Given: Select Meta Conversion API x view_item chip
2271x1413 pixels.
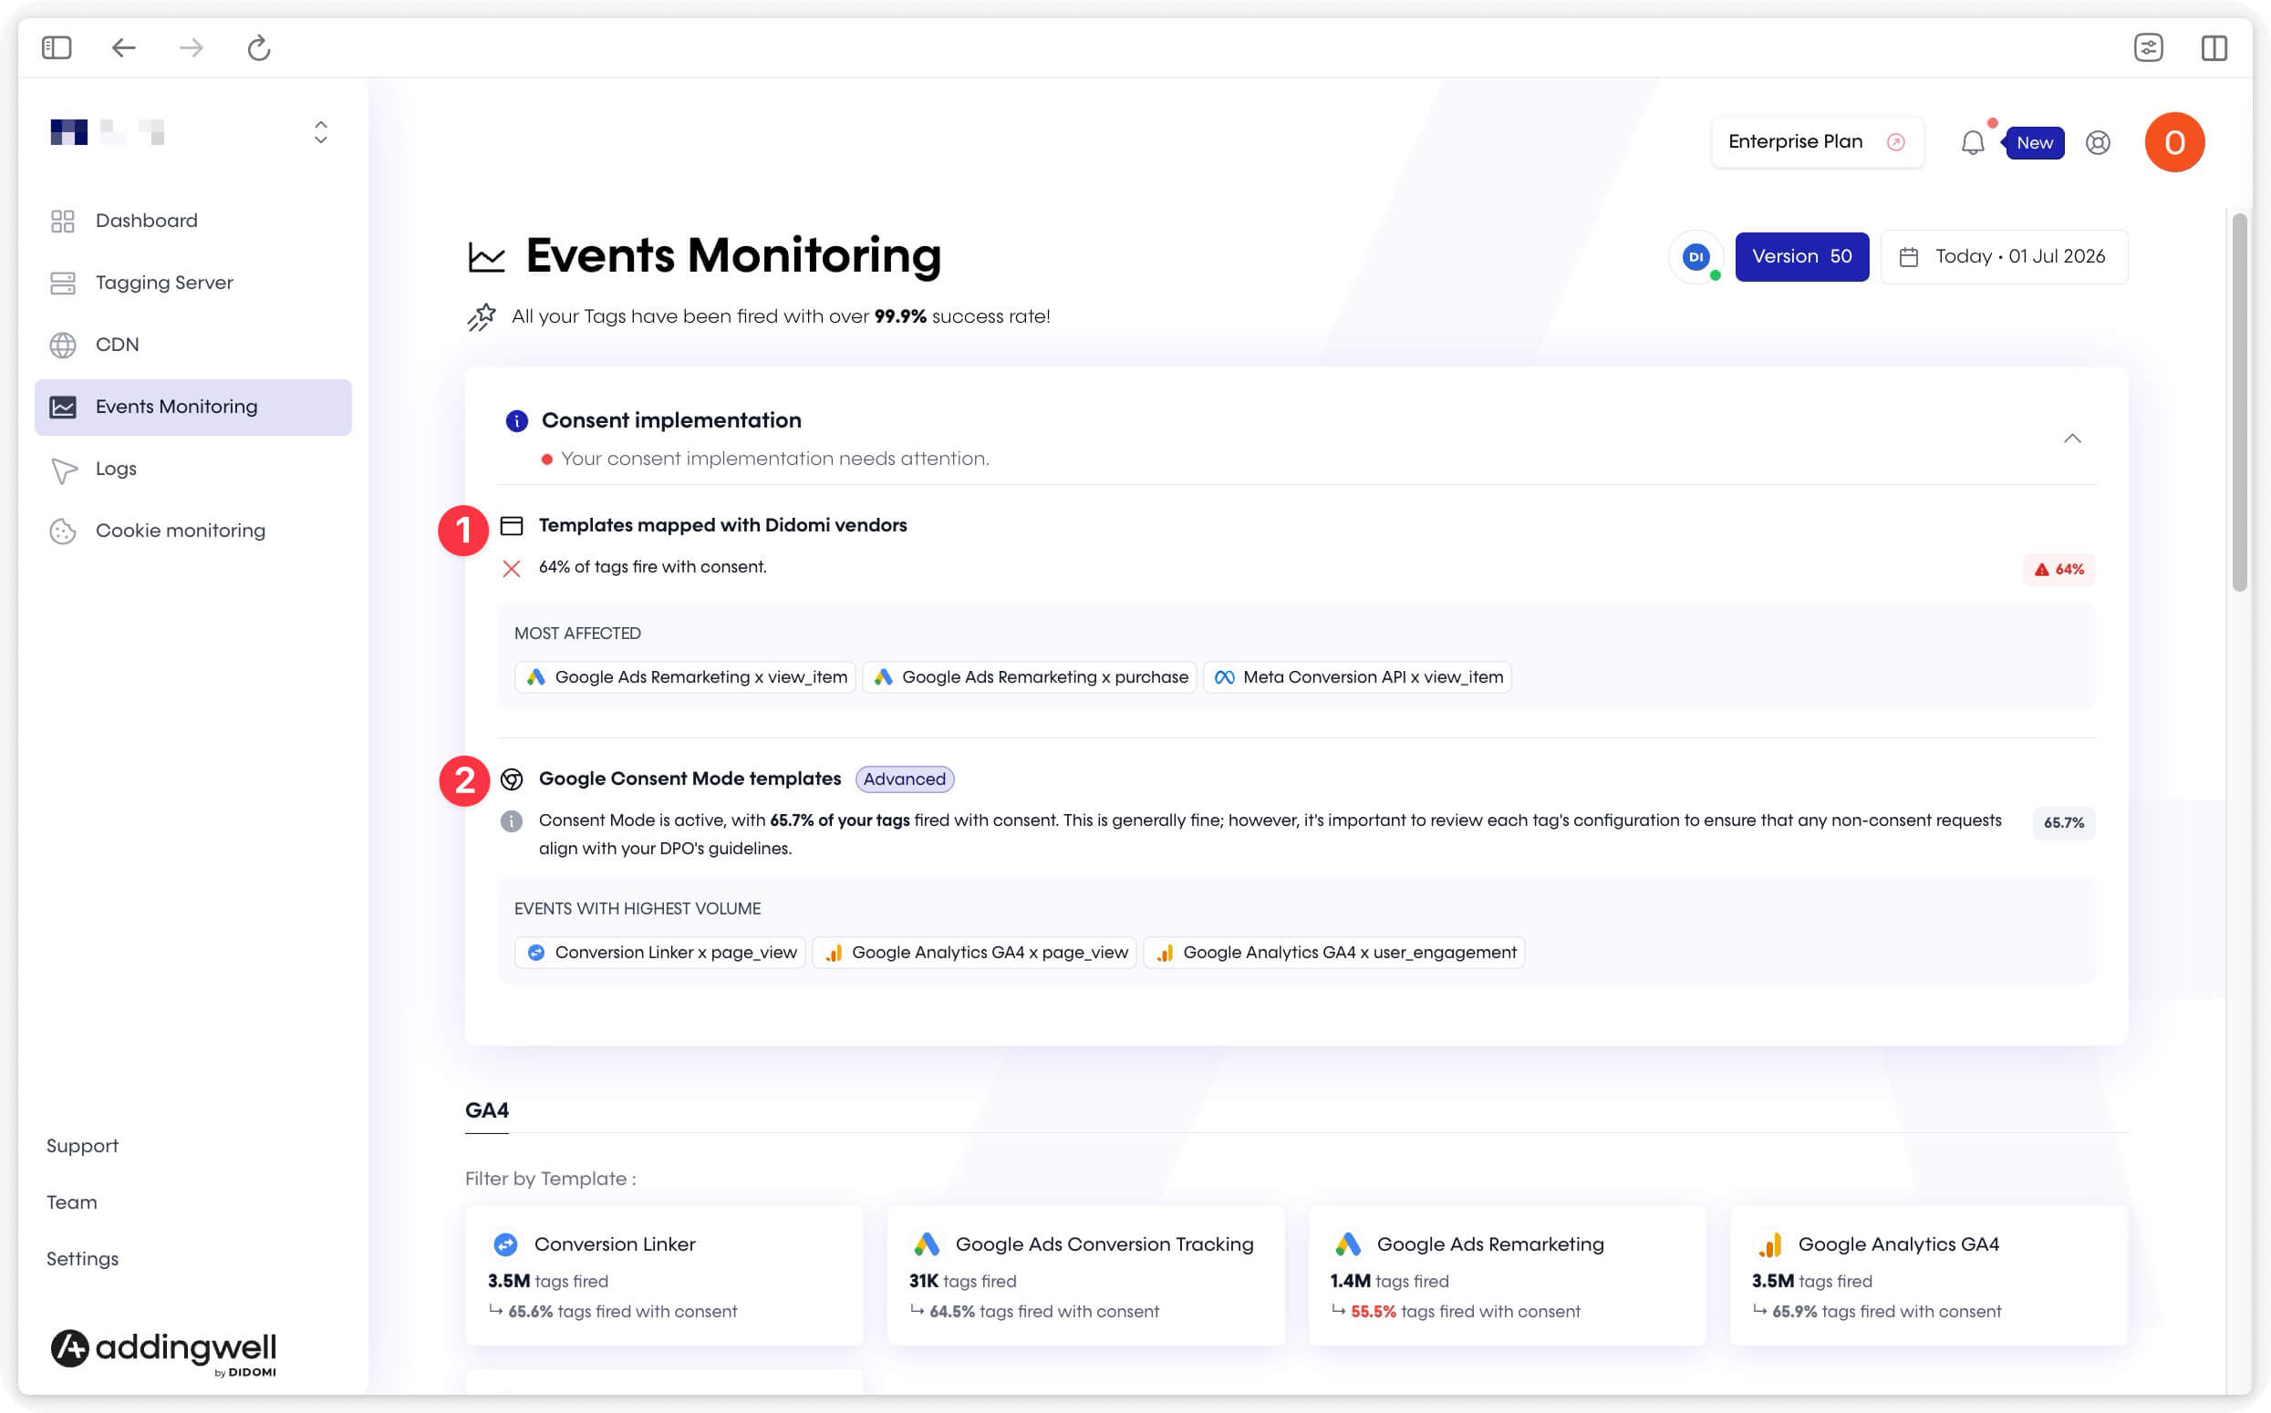Looking at the screenshot, I should tap(1356, 676).
